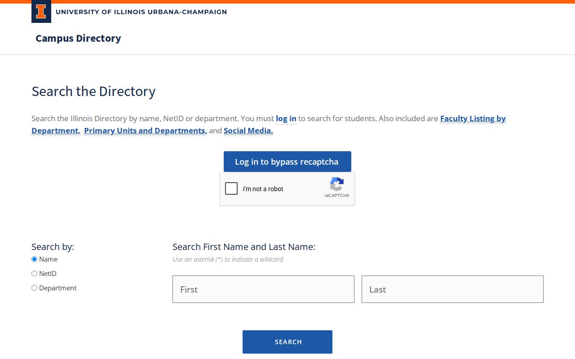Viewport: 575px width, 359px height.
Task: Click the Search button
Action: (287, 342)
